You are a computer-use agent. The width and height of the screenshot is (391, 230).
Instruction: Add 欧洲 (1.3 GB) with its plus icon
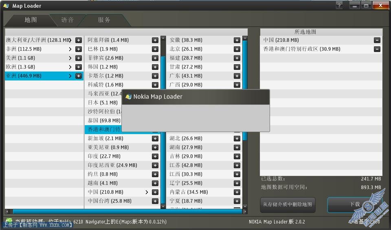[79, 67]
